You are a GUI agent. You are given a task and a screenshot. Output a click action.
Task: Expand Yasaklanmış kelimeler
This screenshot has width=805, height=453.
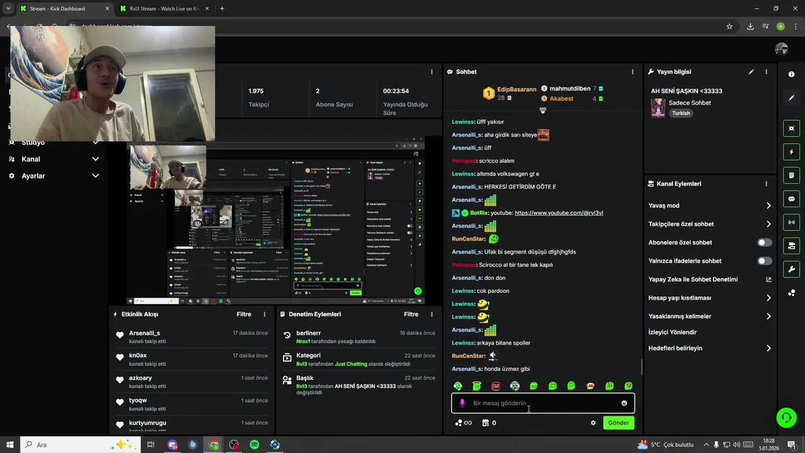tap(769, 316)
